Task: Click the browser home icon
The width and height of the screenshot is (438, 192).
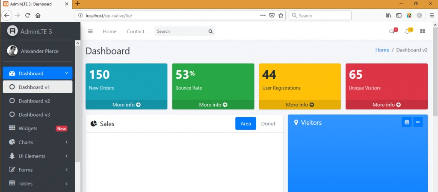Action: [x=38, y=15]
